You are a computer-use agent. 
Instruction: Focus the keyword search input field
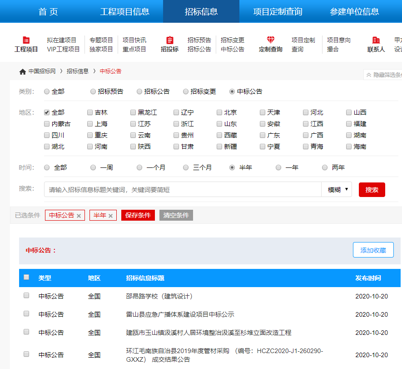pyautogui.click(x=183, y=190)
